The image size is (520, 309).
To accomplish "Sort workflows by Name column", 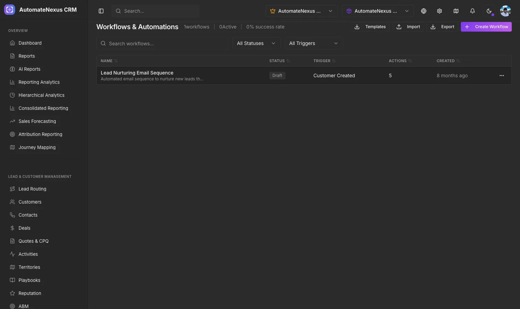I will click(109, 61).
